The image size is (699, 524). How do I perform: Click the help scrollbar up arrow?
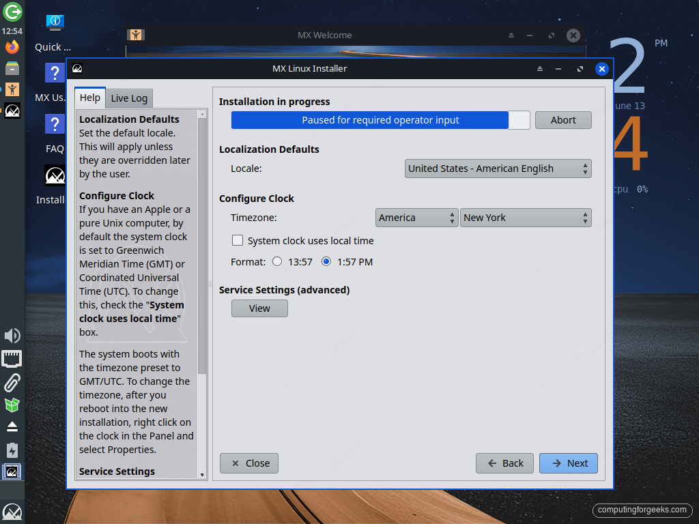click(202, 115)
